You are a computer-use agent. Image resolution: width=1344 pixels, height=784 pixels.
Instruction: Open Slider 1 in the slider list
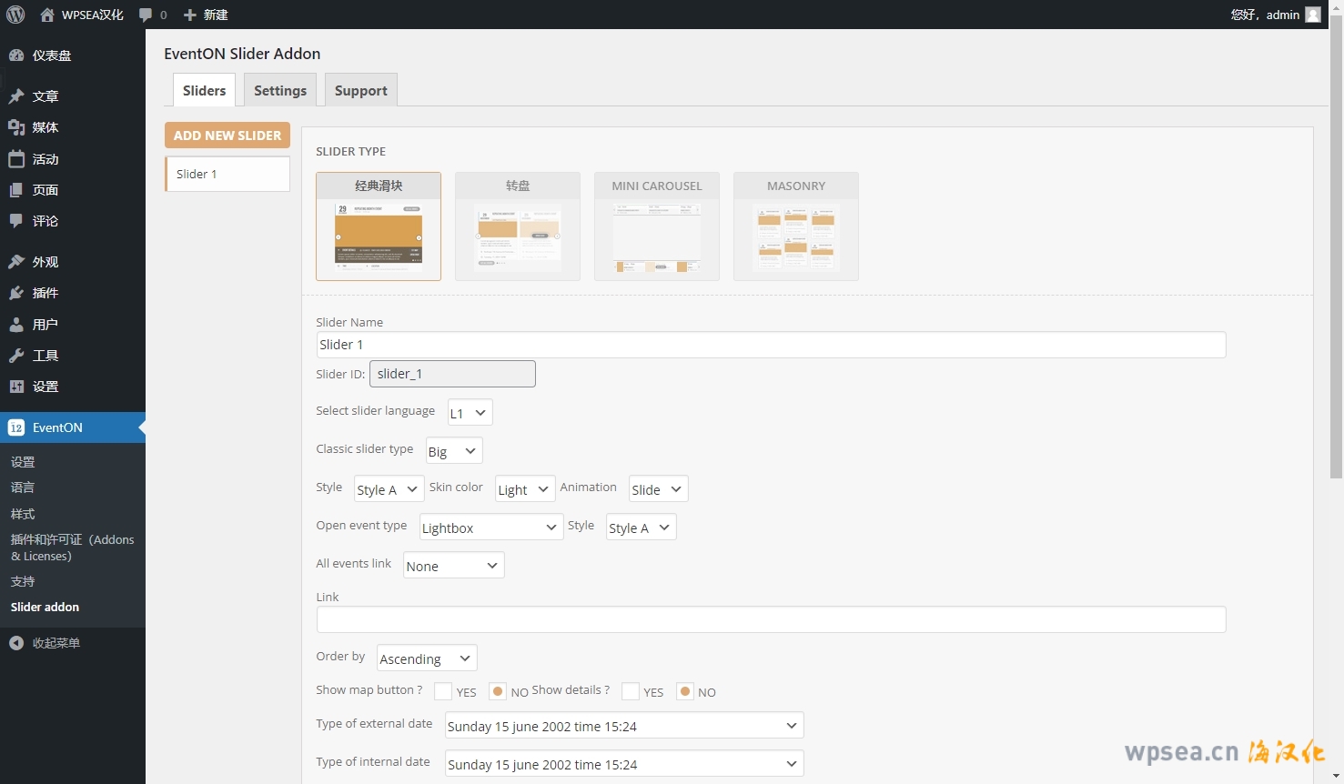[227, 174]
